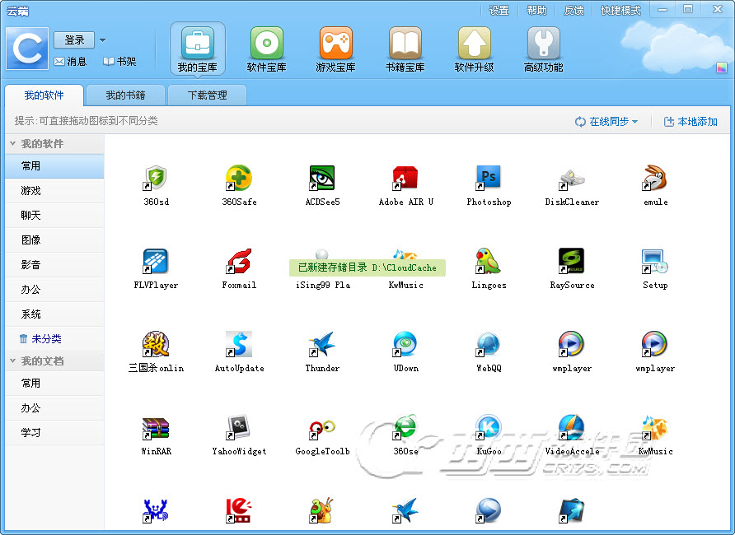The image size is (735, 535).
Task: Open the 游戏宝库 game library icon
Action: [x=335, y=44]
